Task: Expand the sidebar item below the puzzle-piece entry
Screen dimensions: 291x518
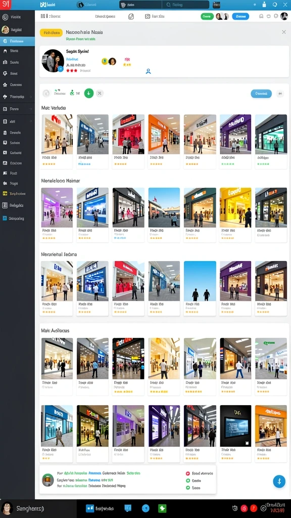Action: pyautogui.click(x=31, y=109)
